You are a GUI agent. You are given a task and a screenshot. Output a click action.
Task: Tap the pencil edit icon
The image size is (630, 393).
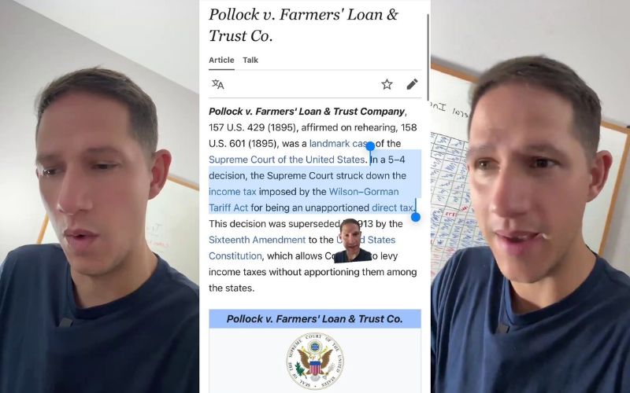point(412,84)
